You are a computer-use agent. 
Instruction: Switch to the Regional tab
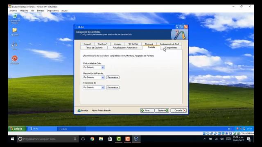coord(149,44)
